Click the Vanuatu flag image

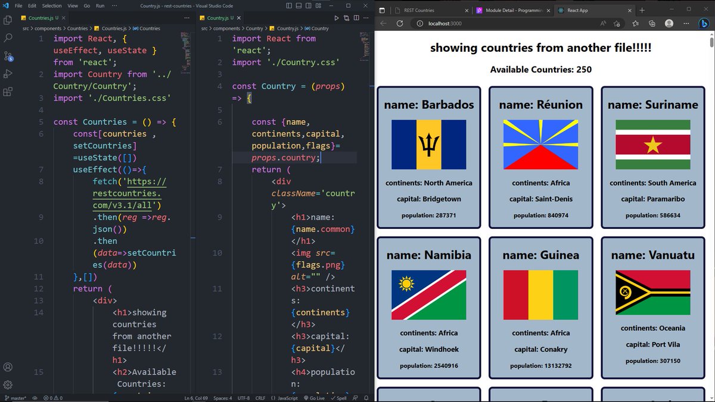click(652, 292)
